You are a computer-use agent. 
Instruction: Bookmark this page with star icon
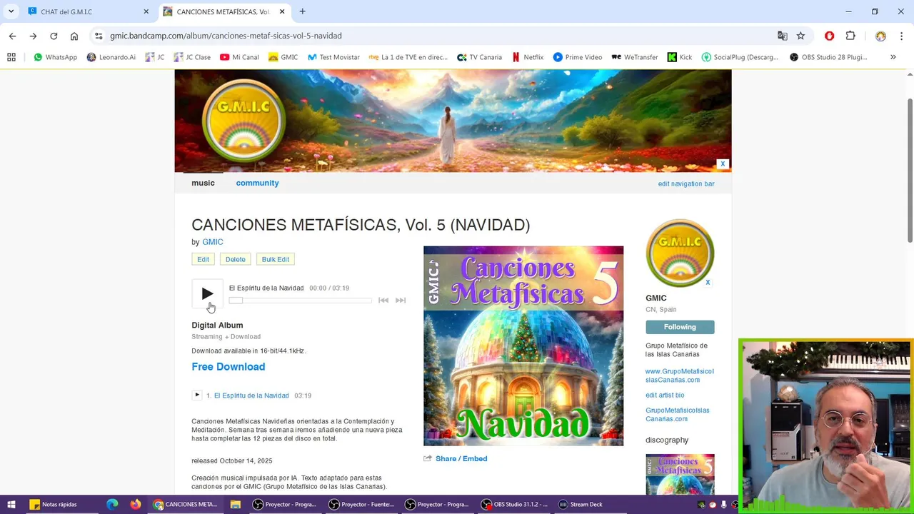click(x=801, y=36)
